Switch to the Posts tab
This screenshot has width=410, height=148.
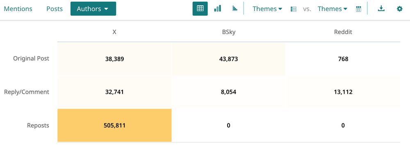pos(55,9)
